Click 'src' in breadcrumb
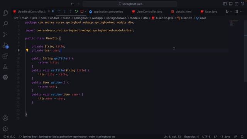The height and width of the screenshot is (139, 247). (16, 18)
